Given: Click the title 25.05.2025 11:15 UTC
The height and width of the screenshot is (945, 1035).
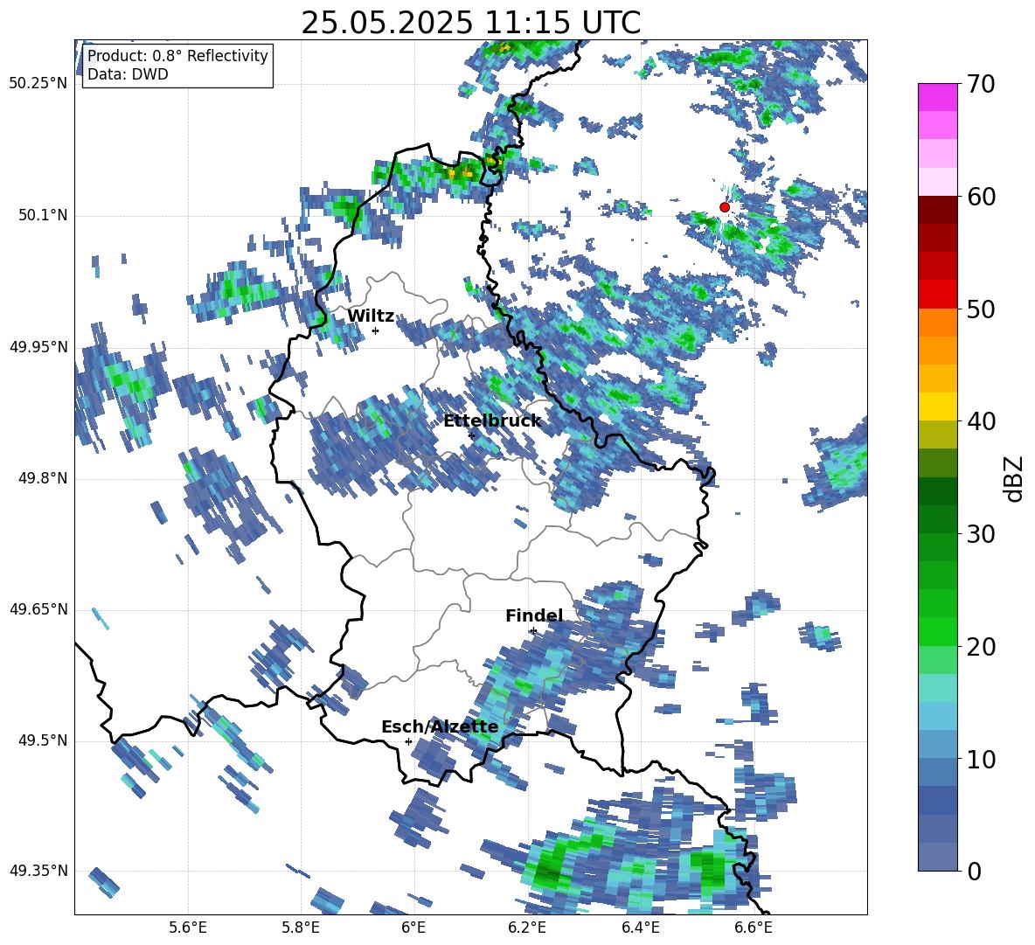Looking at the screenshot, I should [x=470, y=23].
